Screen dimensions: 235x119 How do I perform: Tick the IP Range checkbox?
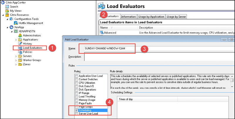(76, 93)
